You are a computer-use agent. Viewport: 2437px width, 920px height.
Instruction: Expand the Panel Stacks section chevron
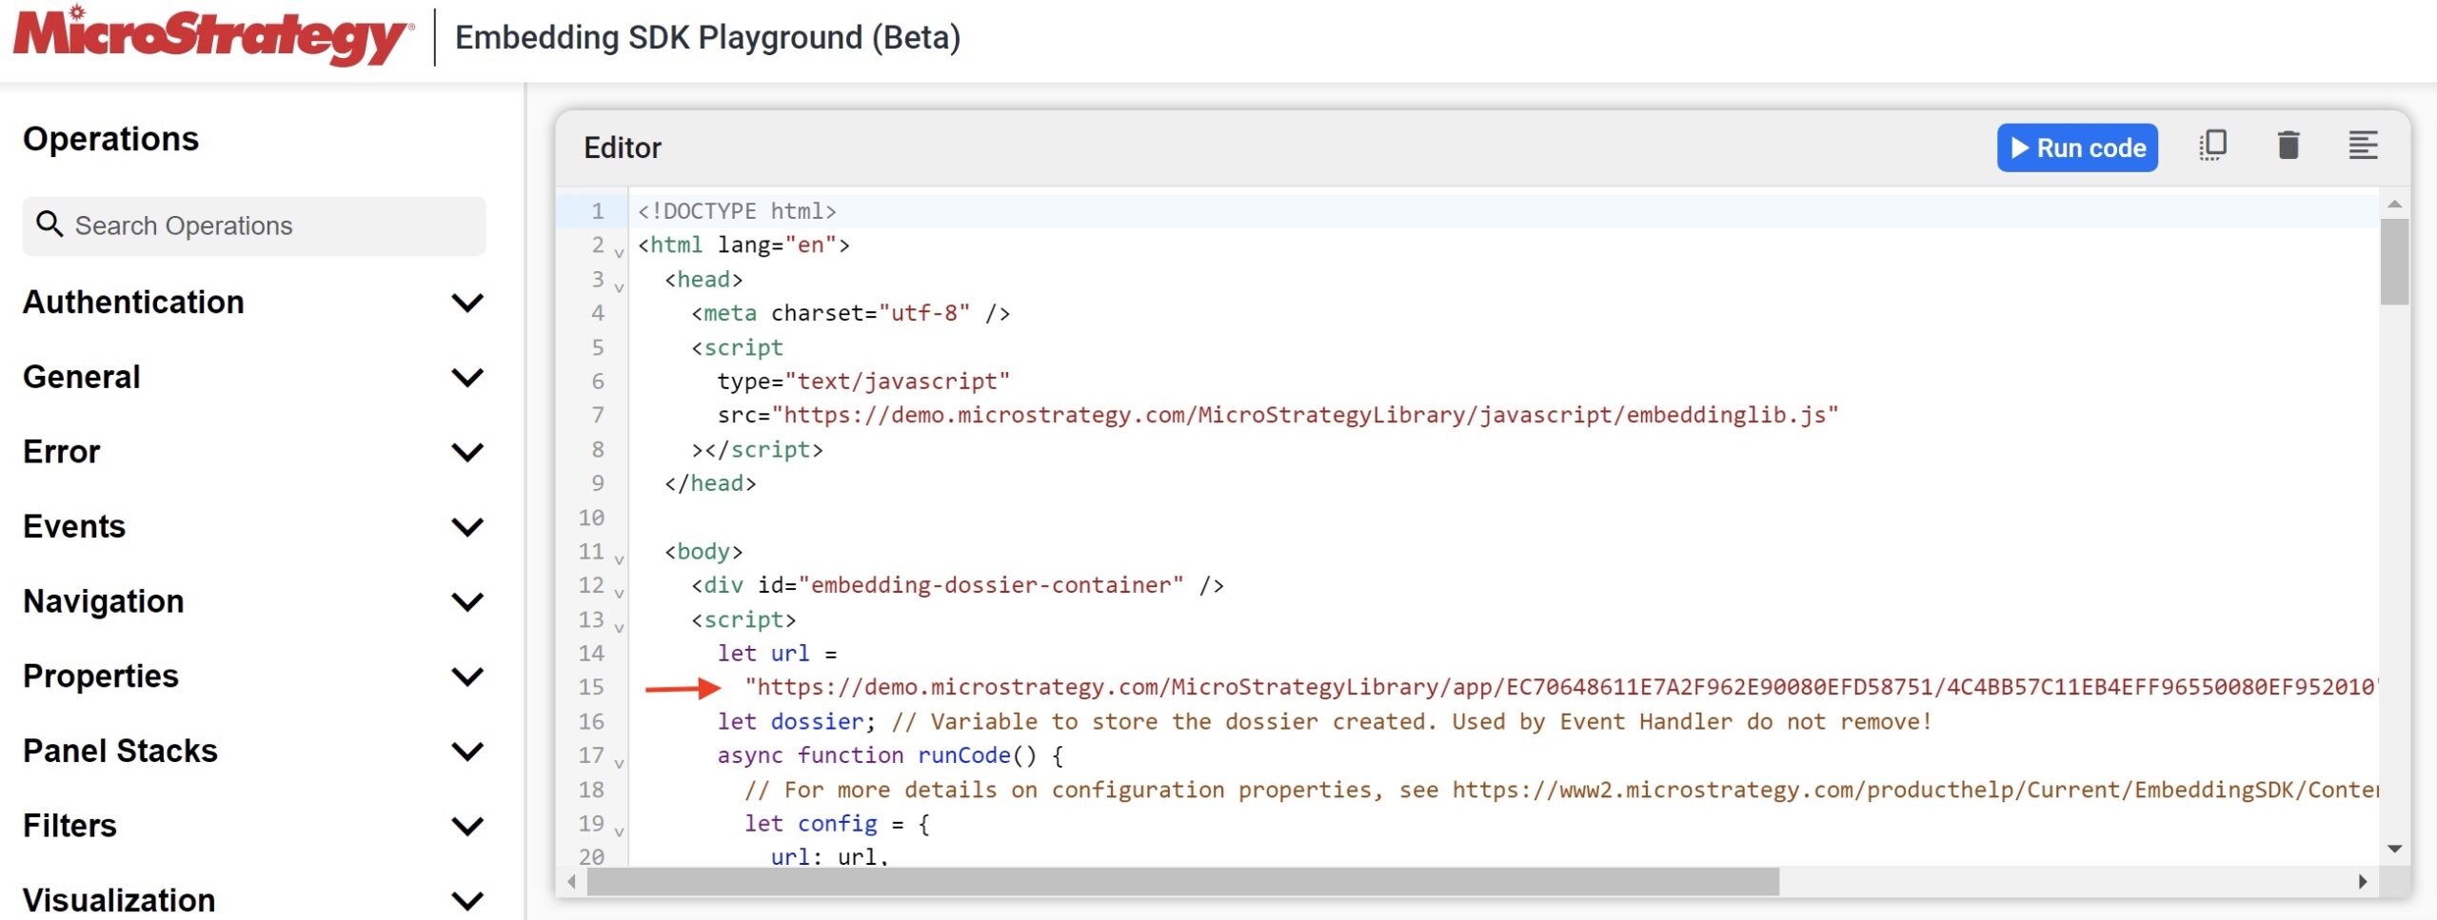coord(467,752)
